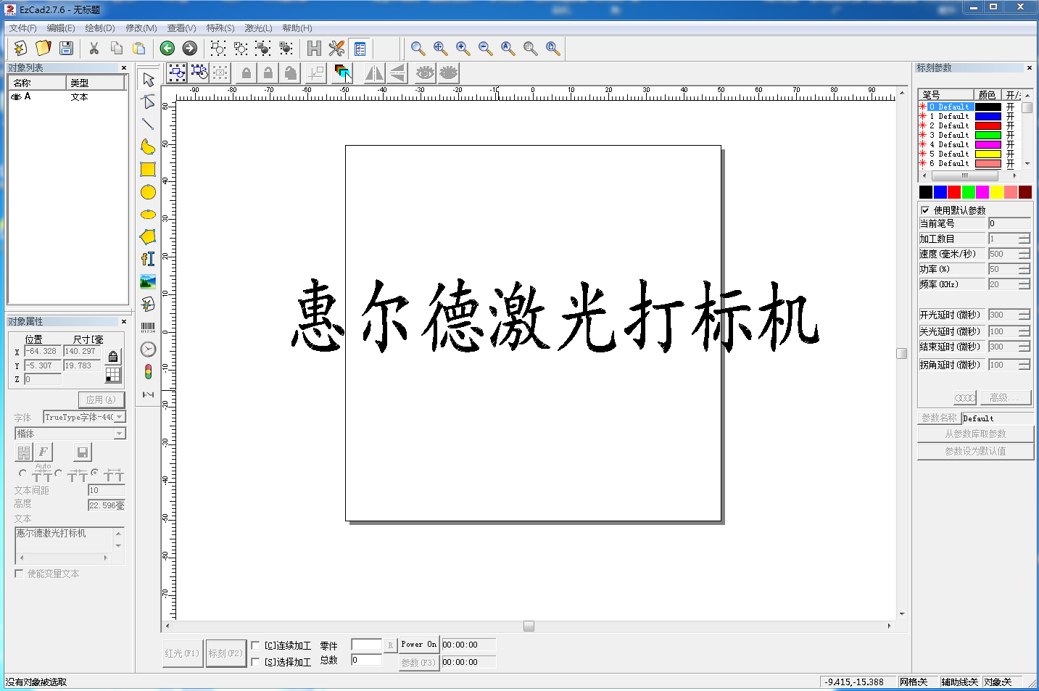Viewport: 1039px width, 691px height.
Task: Select the Text tool
Action: coord(148,259)
